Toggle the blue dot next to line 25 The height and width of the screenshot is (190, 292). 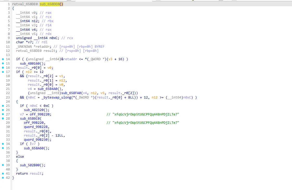pos(2,106)
